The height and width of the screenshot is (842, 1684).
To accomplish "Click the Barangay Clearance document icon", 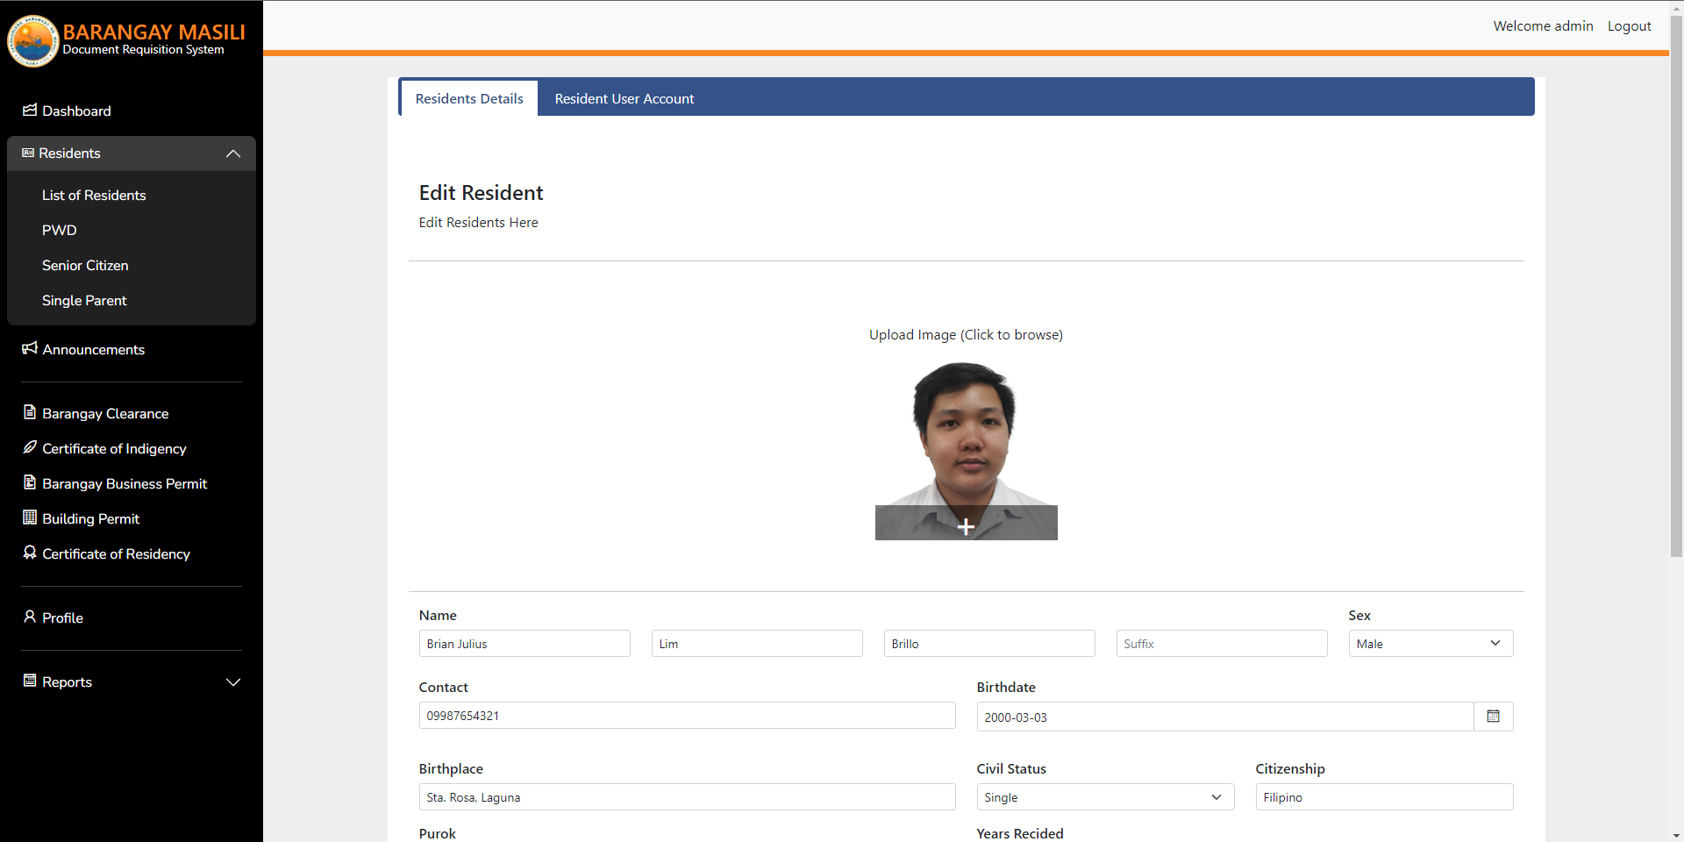I will point(30,412).
